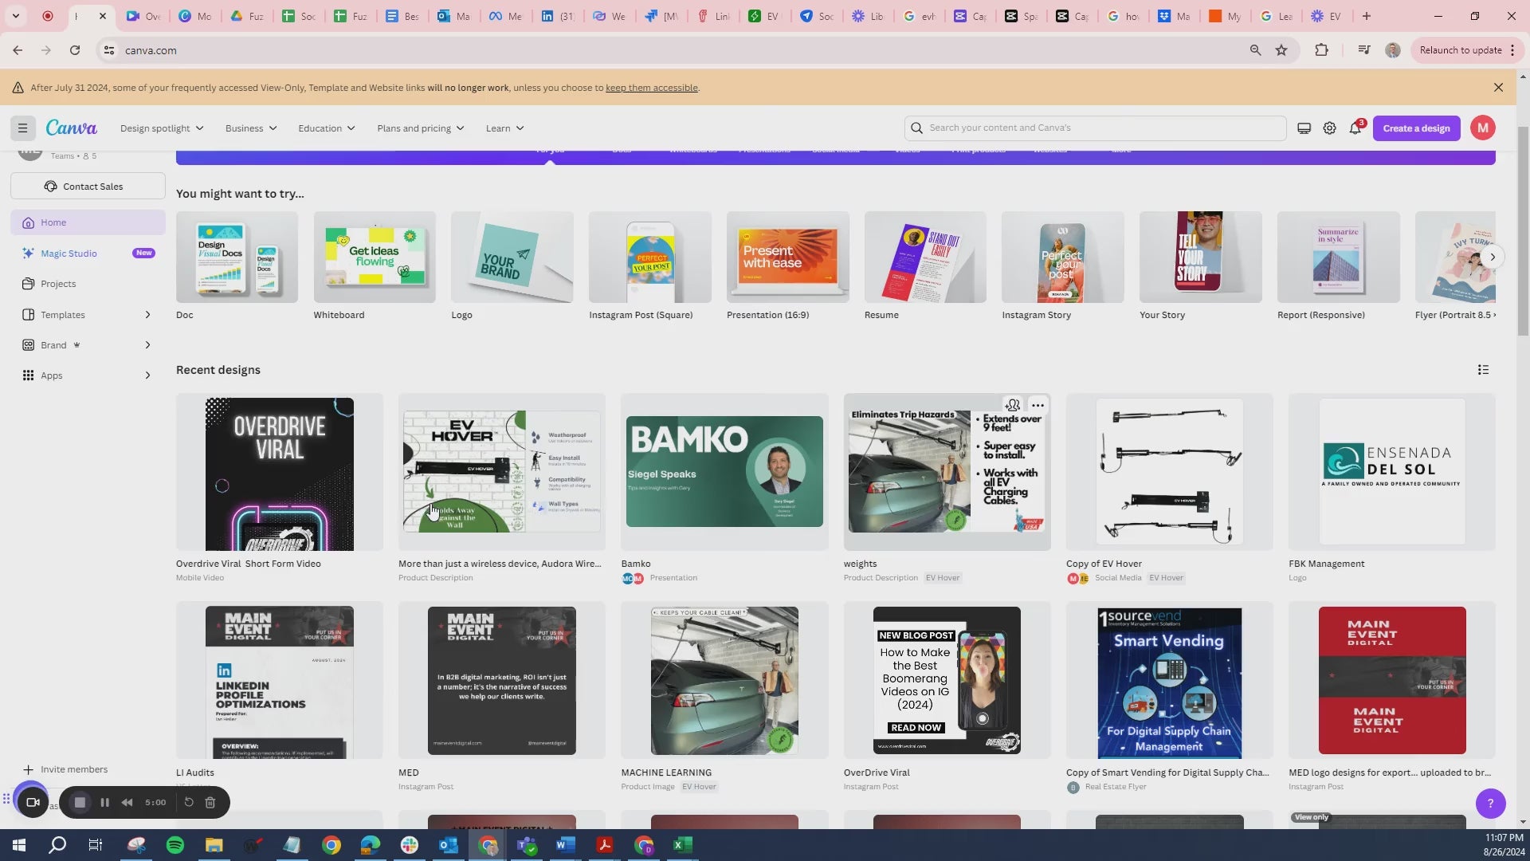This screenshot has width=1530, height=861.
Task: Rewind the recording
Action: tap(127, 803)
